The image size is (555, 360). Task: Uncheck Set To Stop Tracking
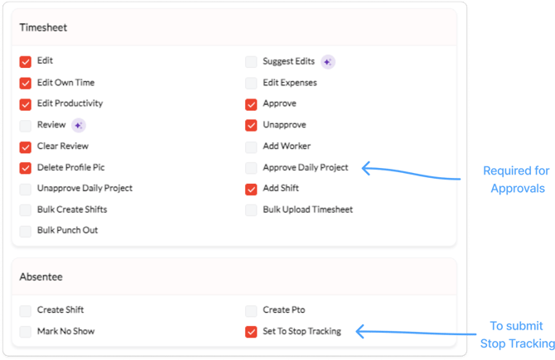pos(251,332)
